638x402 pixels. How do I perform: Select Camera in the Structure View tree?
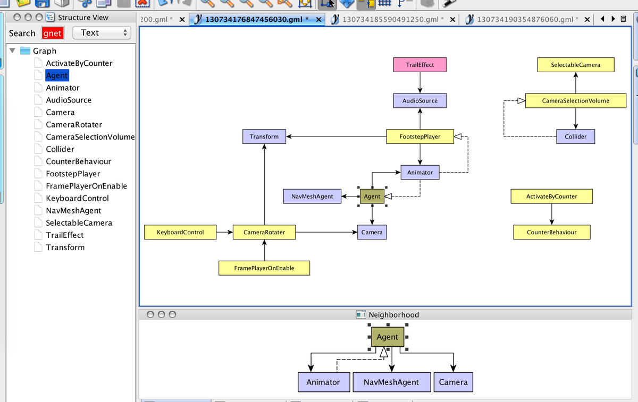click(60, 112)
